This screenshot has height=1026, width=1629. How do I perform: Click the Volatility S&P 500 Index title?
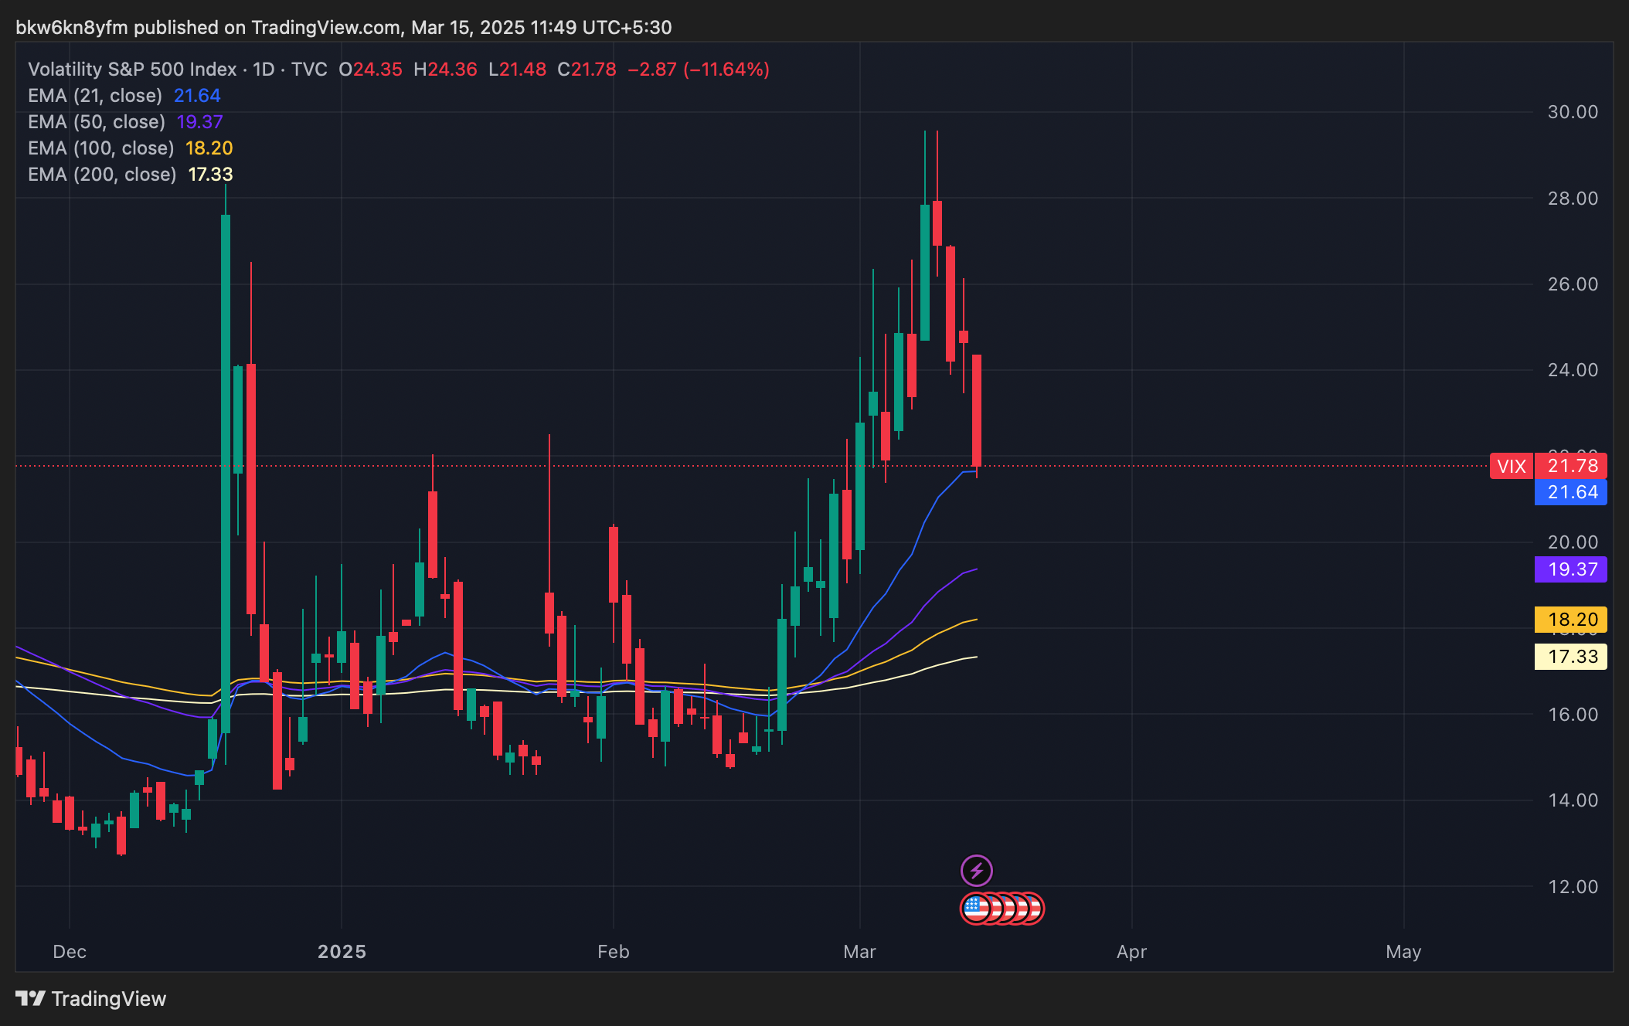click(132, 70)
